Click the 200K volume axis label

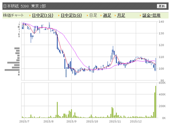point(162,106)
